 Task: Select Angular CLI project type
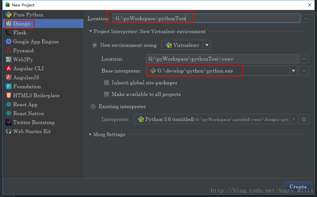(43, 68)
